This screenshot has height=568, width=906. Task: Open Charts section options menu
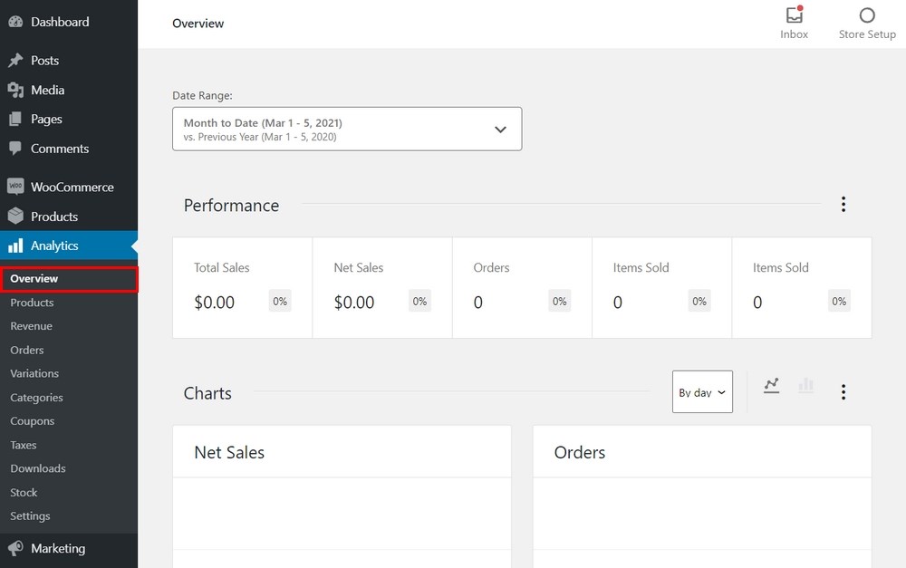pyautogui.click(x=843, y=391)
